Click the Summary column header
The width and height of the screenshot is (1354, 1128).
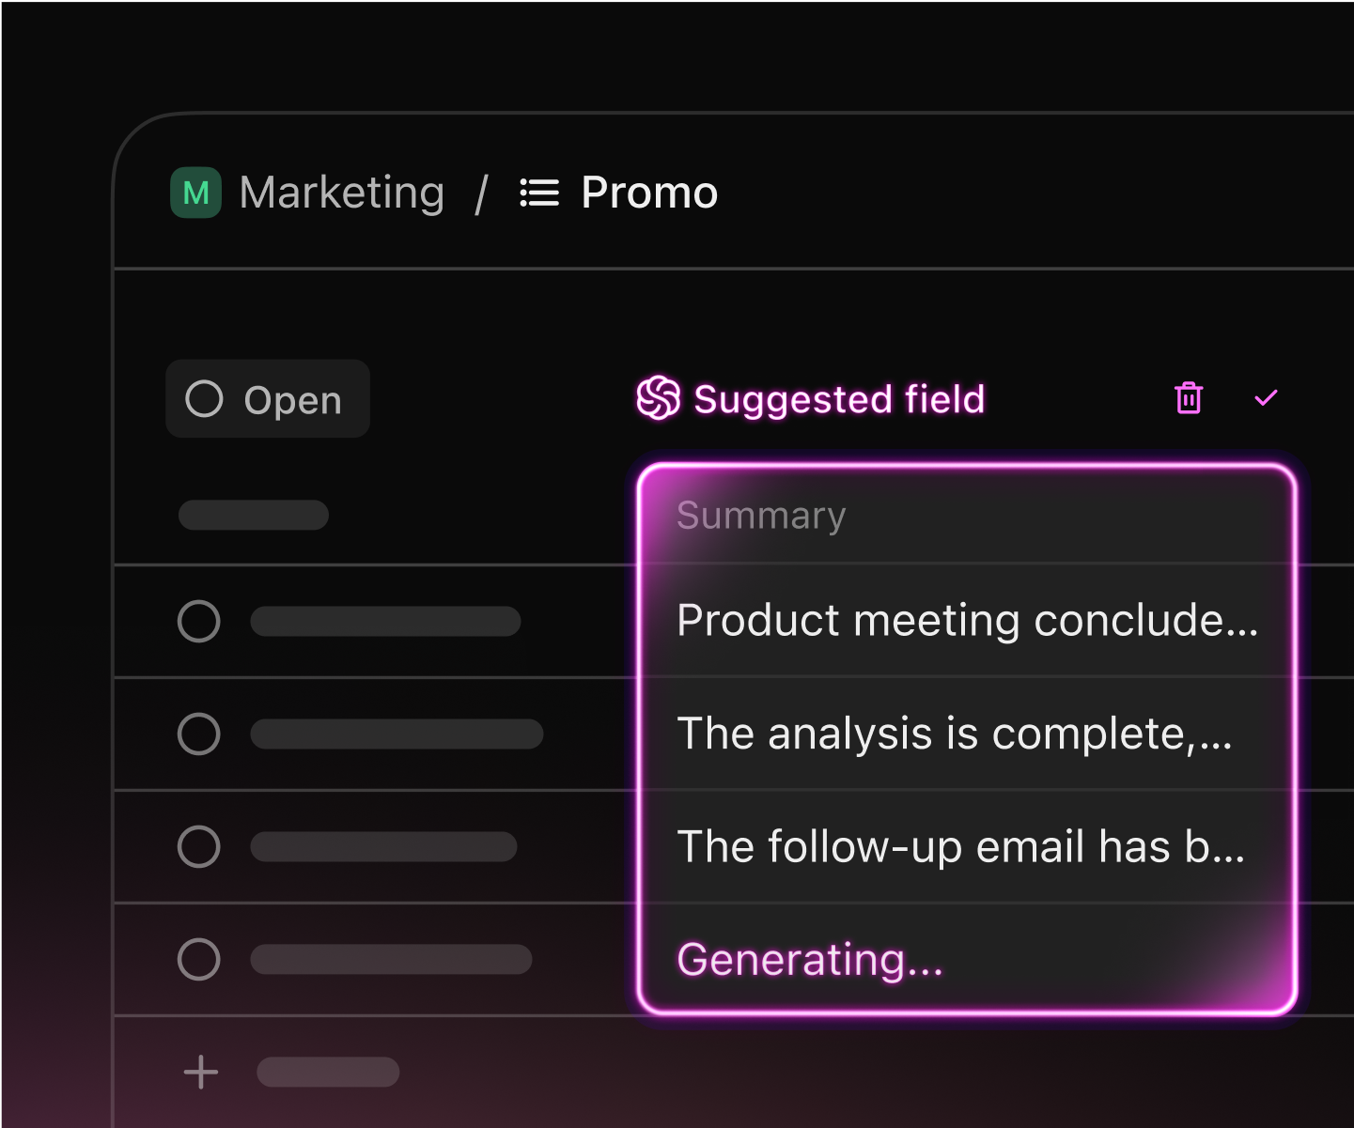[x=761, y=515]
